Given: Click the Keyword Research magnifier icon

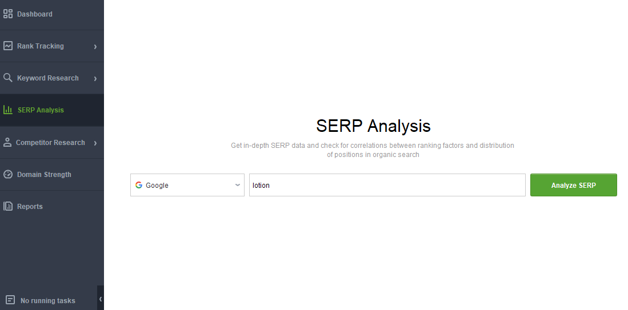Looking at the screenshot, I should [8, 78].
